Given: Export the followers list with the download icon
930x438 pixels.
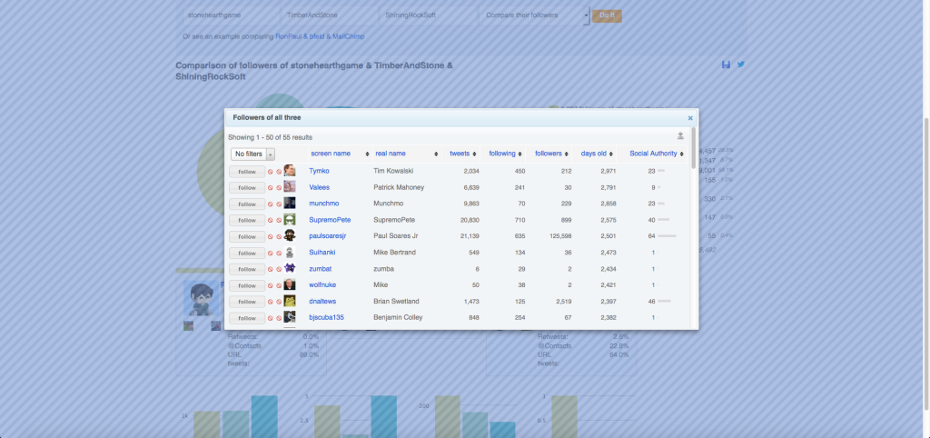Looking at the screenshot, I should click(x=680, y=136).
